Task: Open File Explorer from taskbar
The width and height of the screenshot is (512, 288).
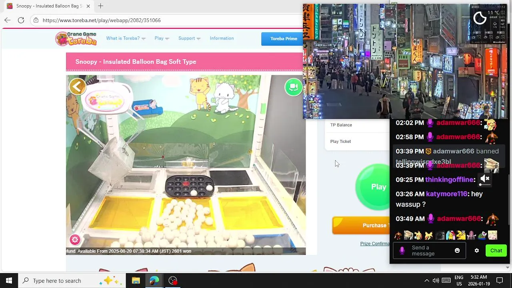Action: tap(136, 280)
